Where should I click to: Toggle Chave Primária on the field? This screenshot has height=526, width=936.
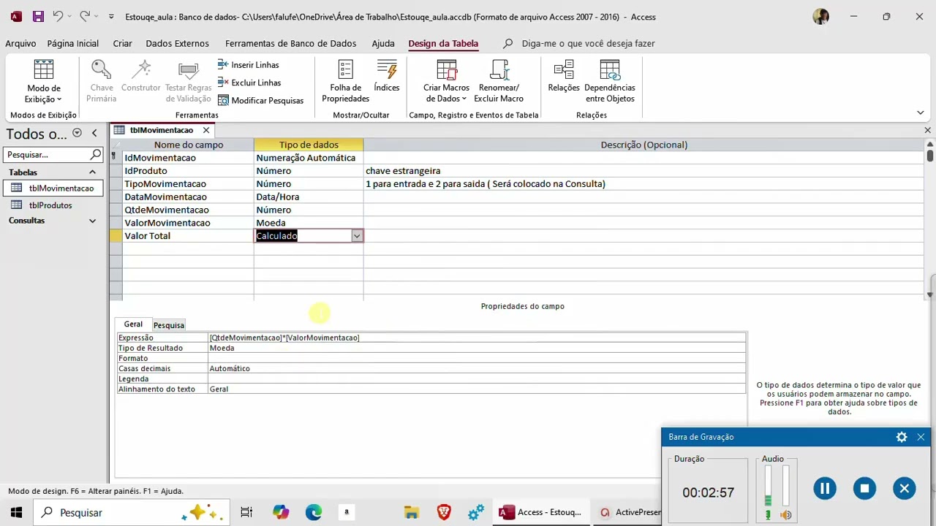point(101,81)
